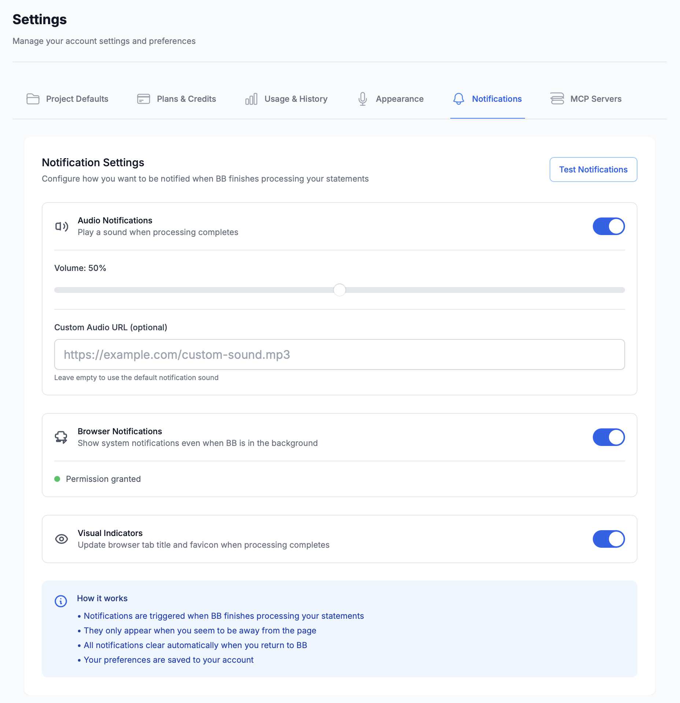Switch to the Project Defaults tab
680x703 pixels.
(77, 99)
